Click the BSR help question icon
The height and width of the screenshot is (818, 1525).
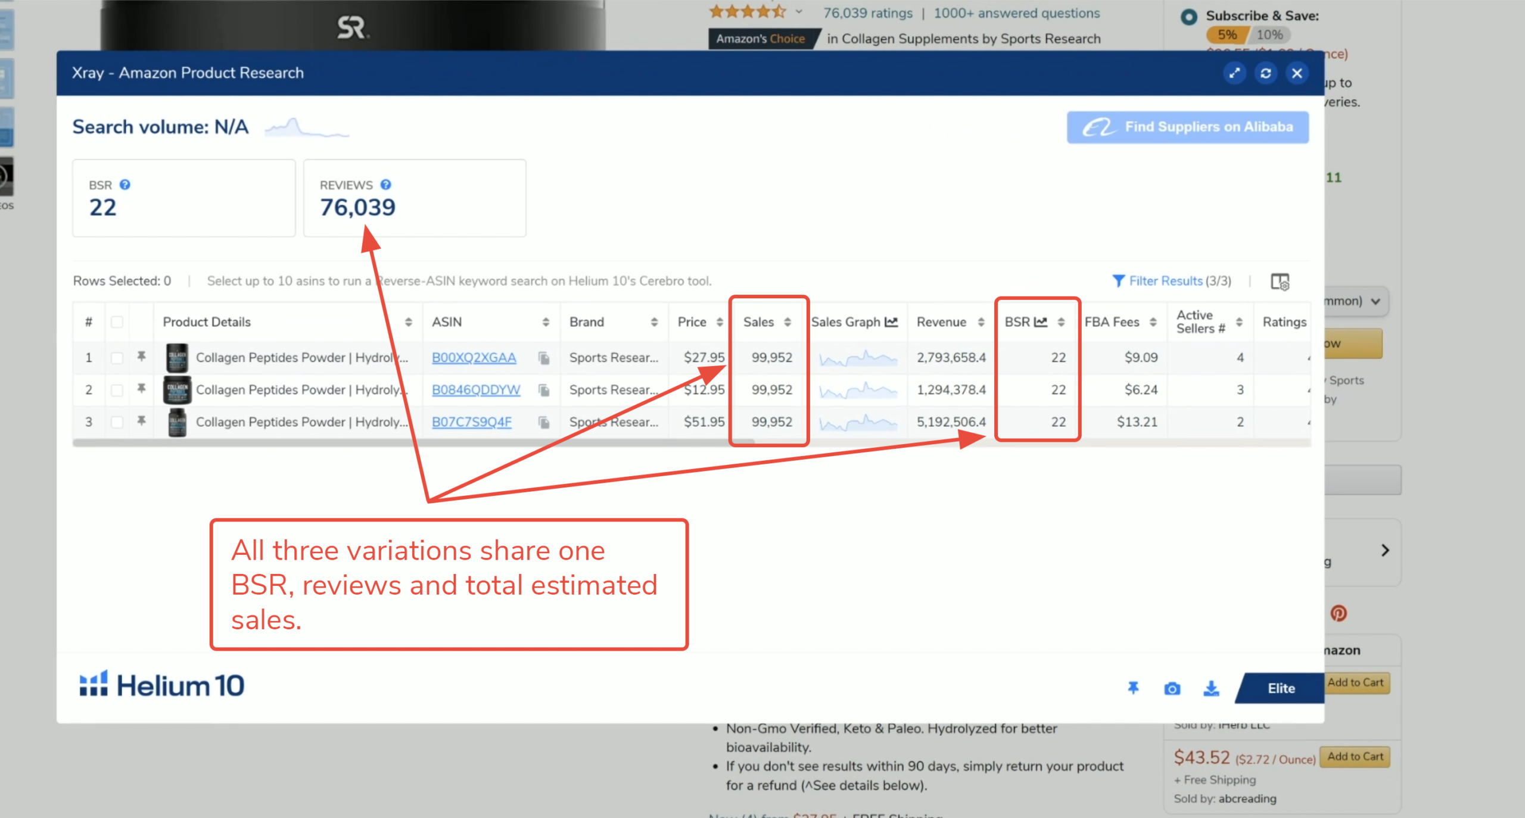(125, 185)
